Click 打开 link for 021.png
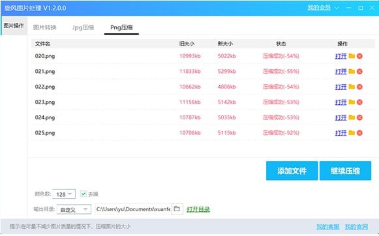Image resolution: width=379 pixels, height=236 pixels. click(341, 72)
